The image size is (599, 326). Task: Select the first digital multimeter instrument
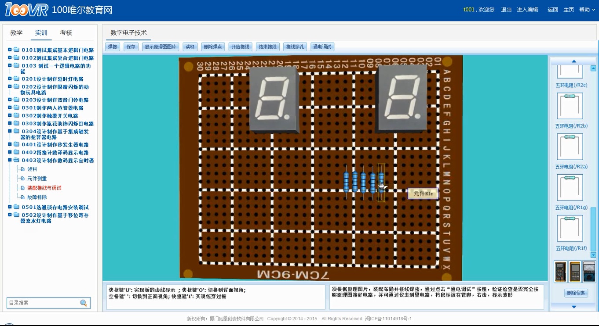click(x=560, y=272)
